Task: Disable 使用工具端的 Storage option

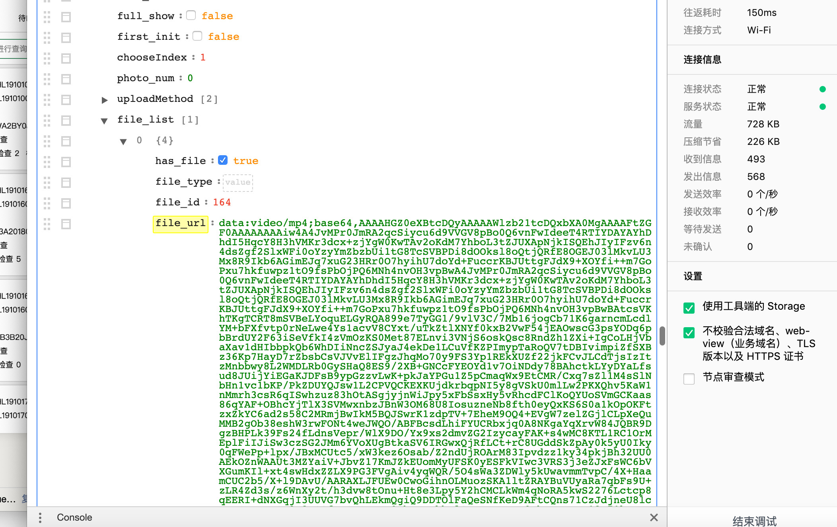Action: coord(689,307)
